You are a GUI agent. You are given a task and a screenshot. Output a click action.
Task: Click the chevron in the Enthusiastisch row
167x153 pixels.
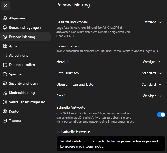[x=160, y=73]
